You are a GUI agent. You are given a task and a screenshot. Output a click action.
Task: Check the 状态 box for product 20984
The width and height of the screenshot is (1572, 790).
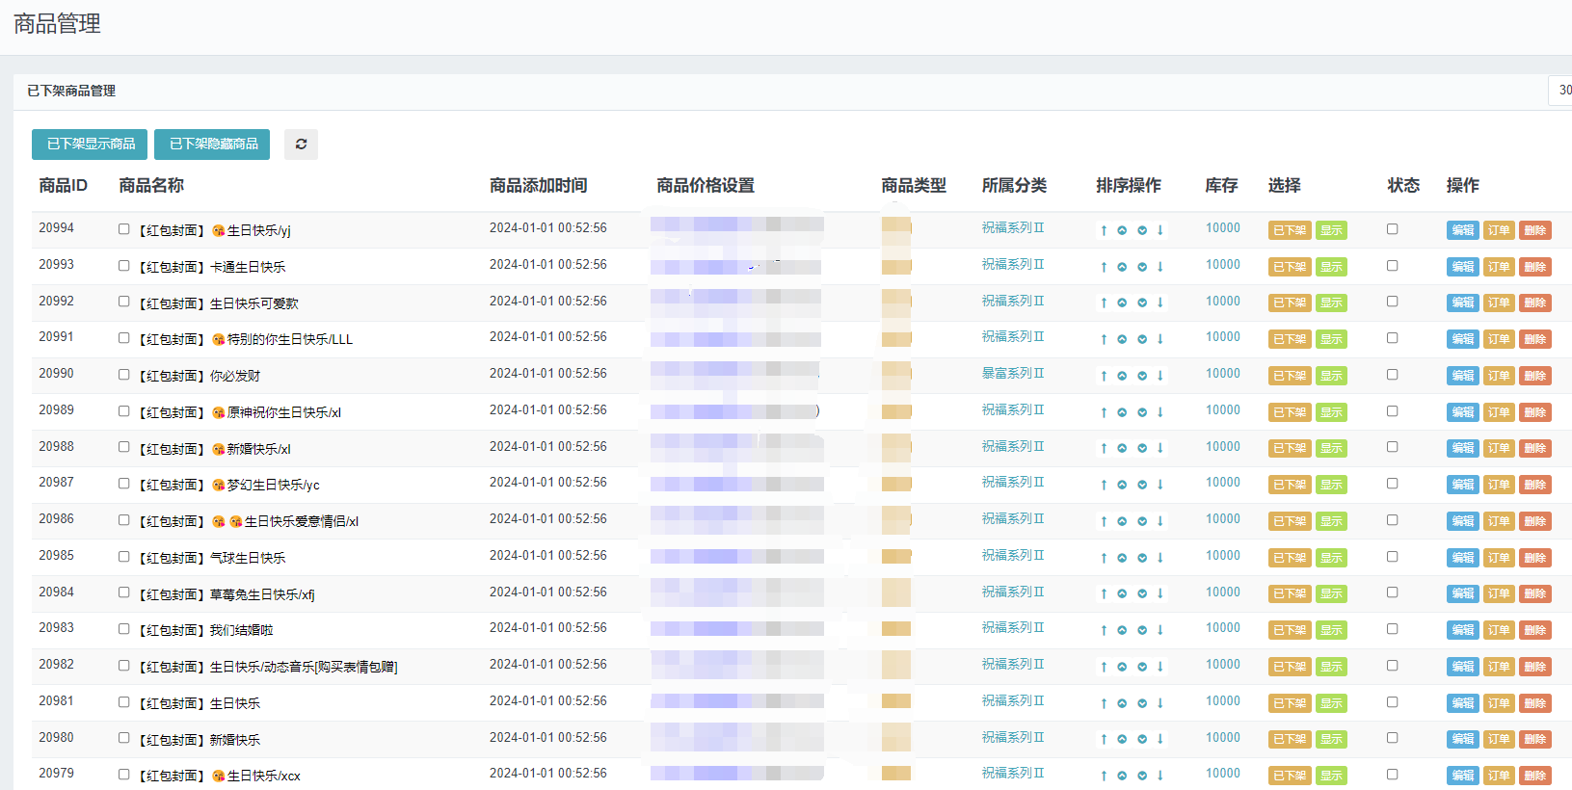pyautogui.click(x=1392, y=592)
